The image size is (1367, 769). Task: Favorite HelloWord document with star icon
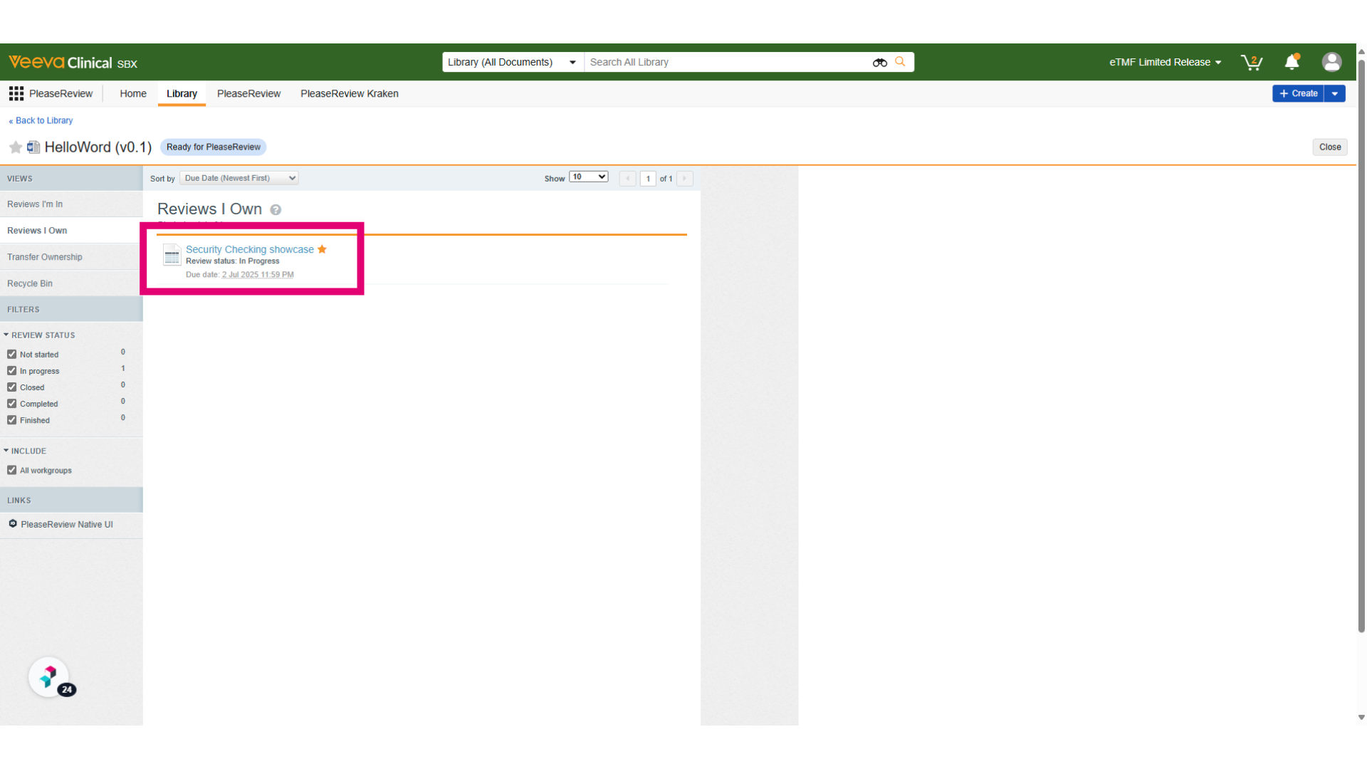16,147
